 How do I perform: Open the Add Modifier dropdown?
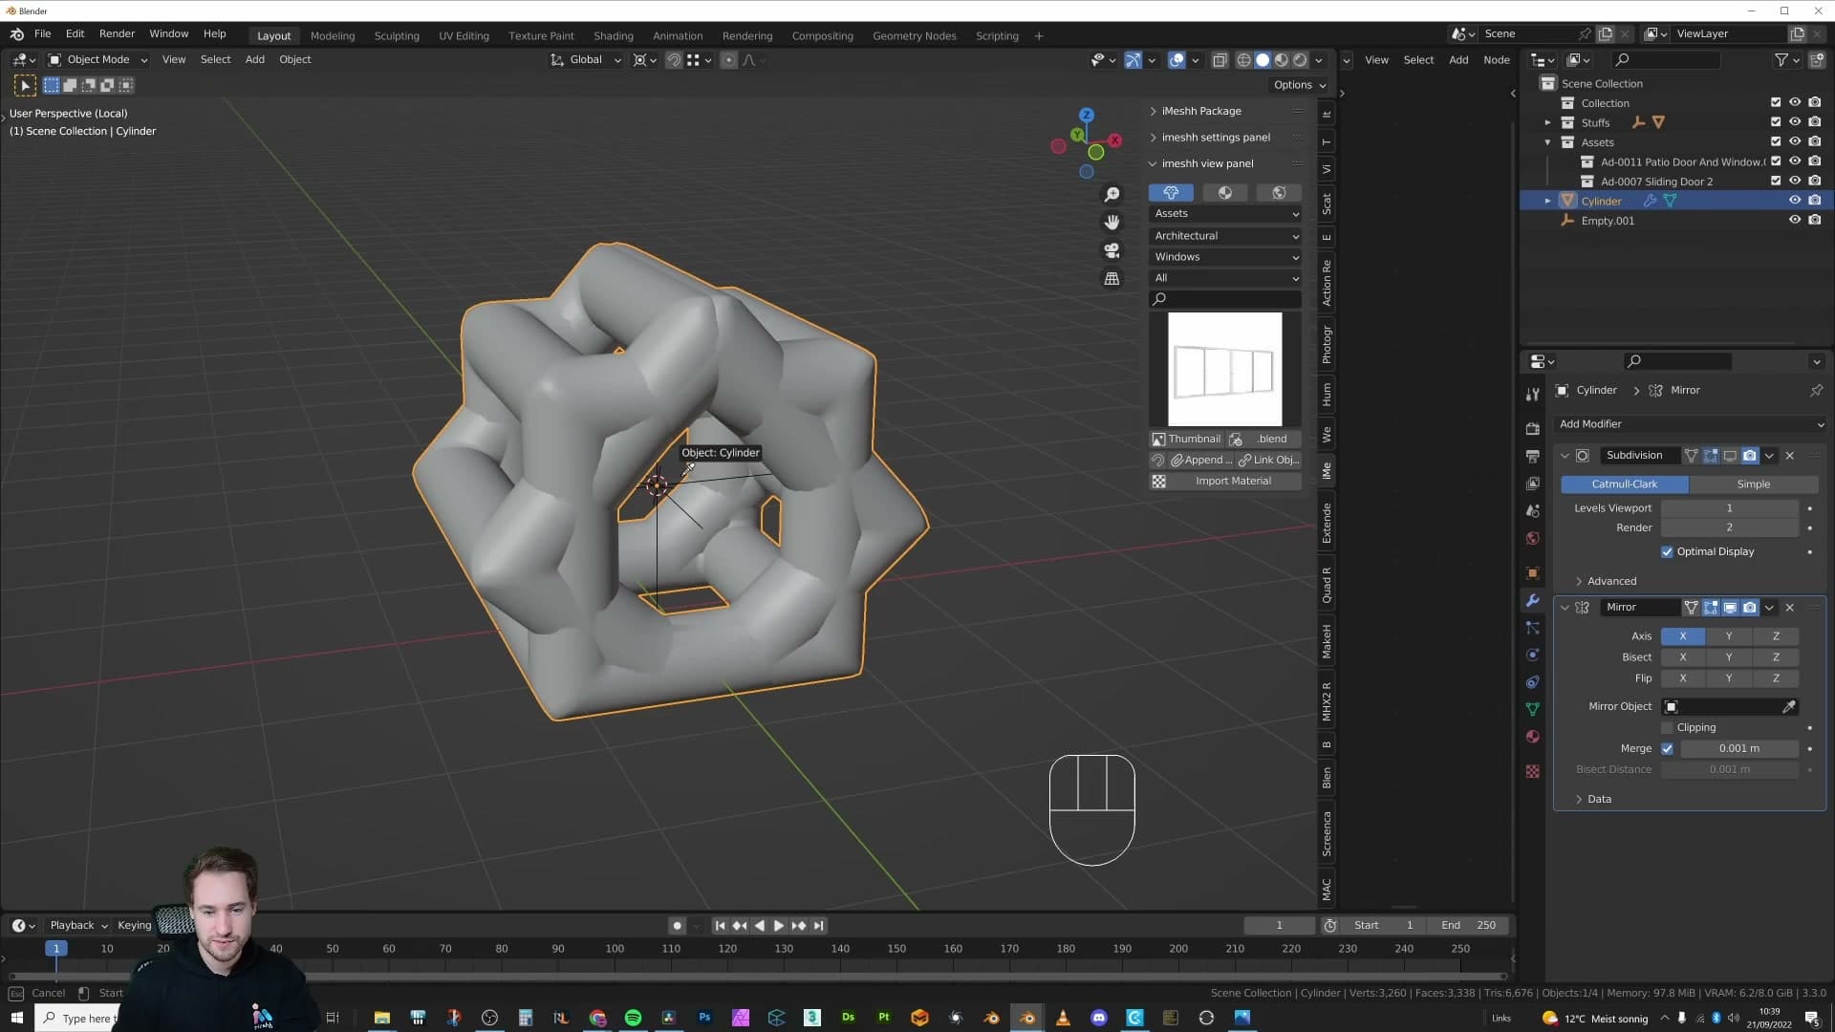[1690, 424]
